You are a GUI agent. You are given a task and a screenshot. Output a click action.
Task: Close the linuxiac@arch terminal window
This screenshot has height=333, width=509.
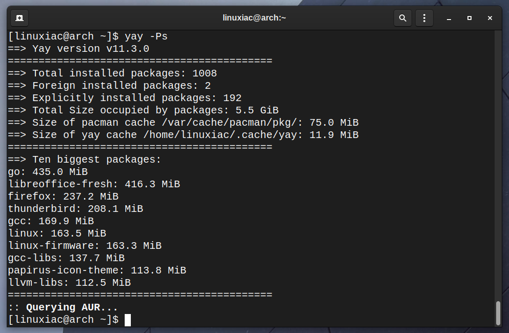[490, 18]
